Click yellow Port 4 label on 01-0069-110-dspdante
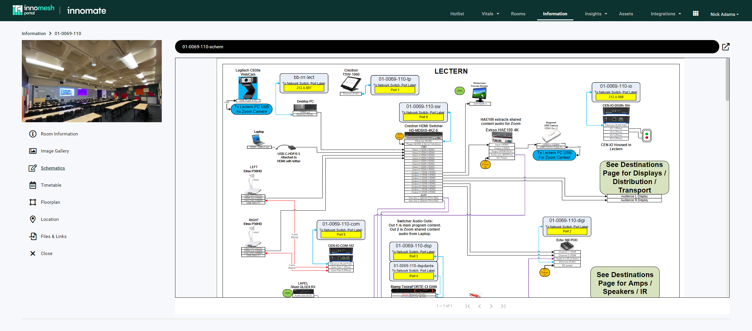The width and height of the screenshot is (752, 331). coord(413,276)
